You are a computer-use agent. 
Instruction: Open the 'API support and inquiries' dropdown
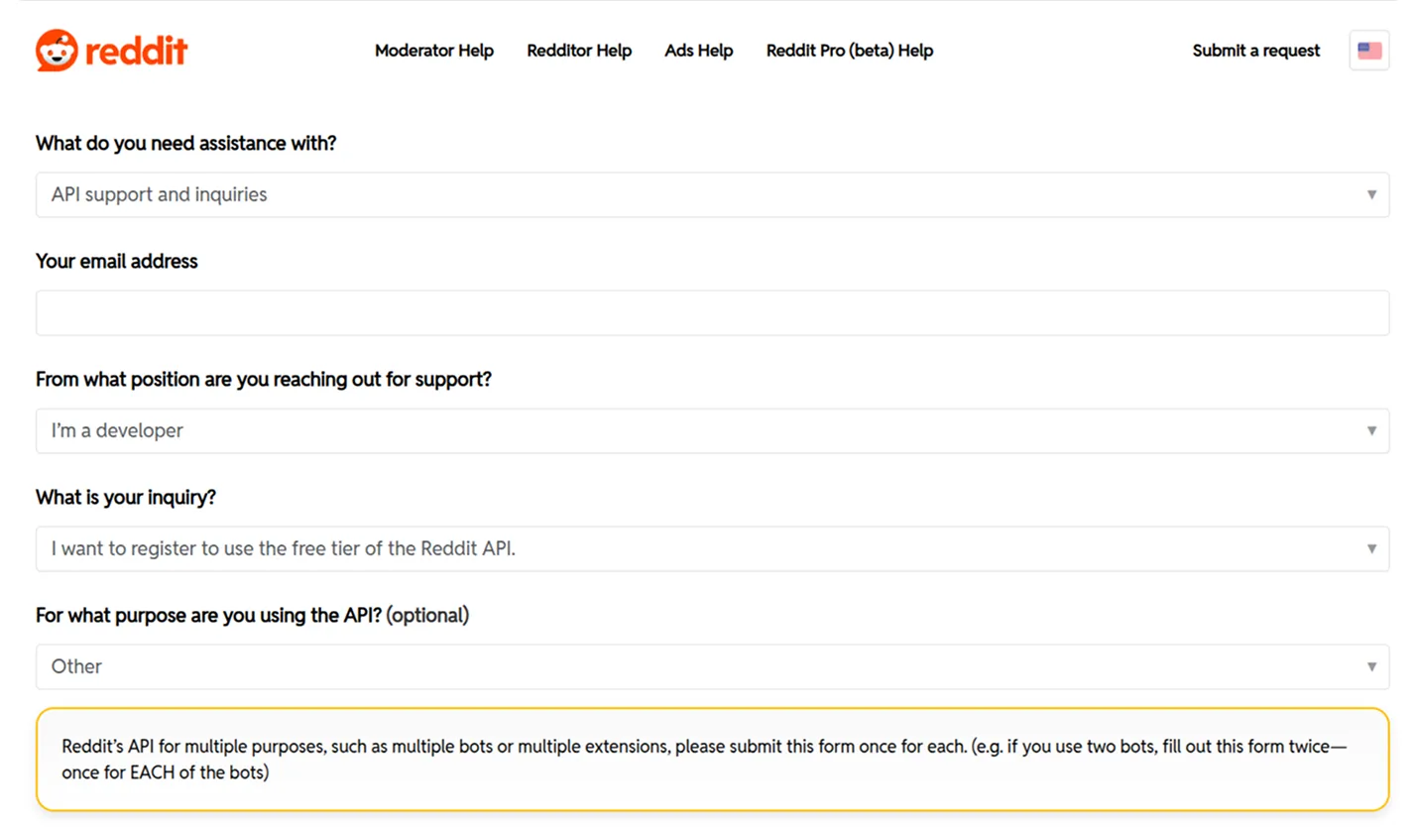(x=712, y=194)
